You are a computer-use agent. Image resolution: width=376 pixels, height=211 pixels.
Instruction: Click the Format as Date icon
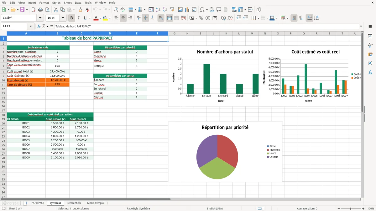pos(215,18)
